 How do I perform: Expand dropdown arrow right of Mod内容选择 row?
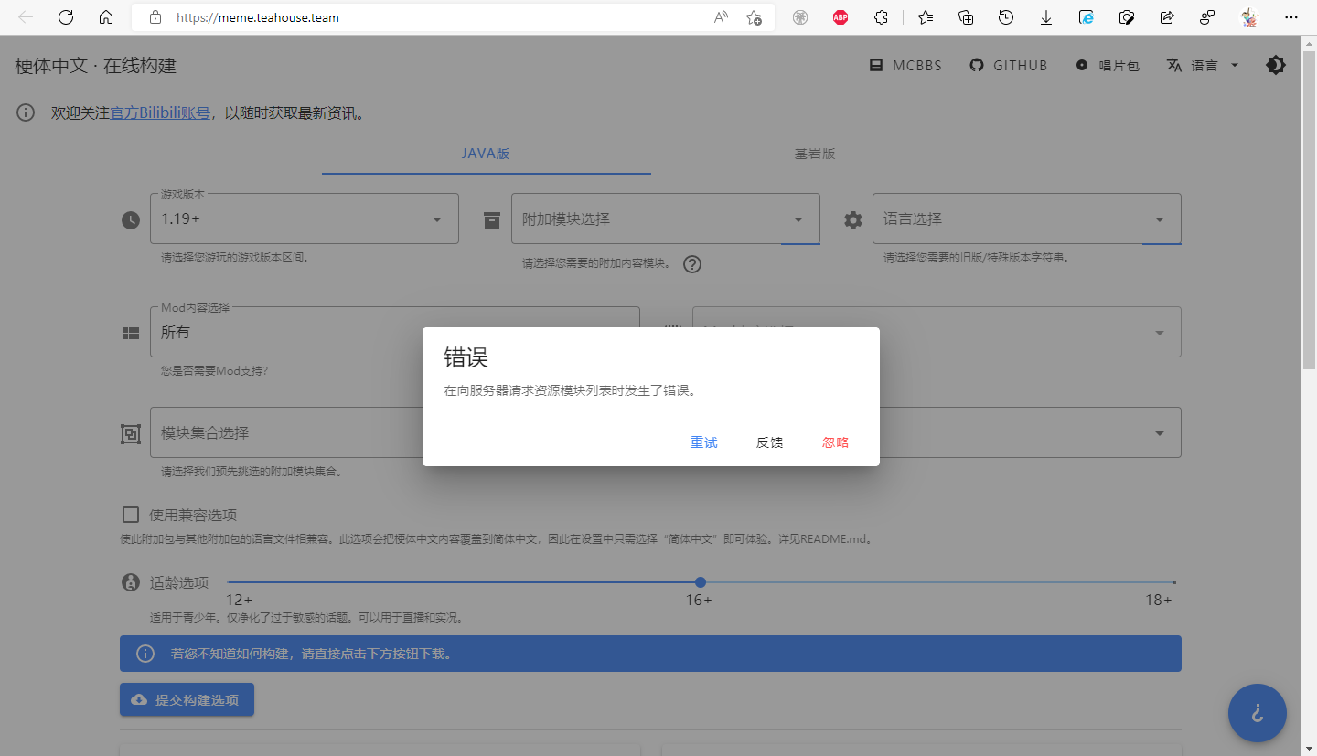(x=1160, y=333)
